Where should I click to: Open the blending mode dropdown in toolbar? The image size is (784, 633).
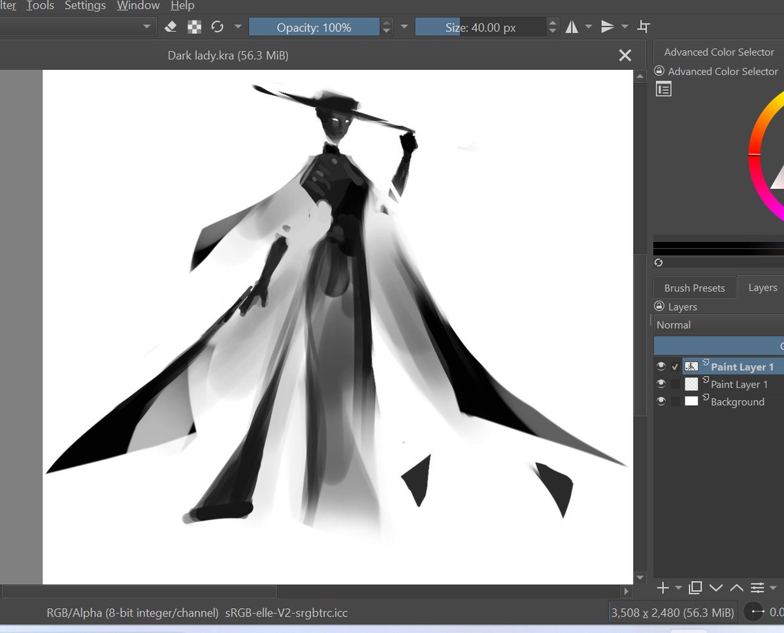pyautogui.click(x=78, y=27)
